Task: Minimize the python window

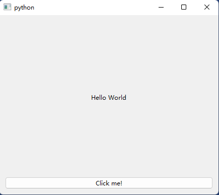Action: pyautogui.click(x=161, y=7)
